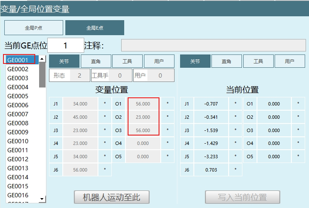Select 关节 mode under variable position
Viewport: 309px width, 208px height.
click(x=64, y=61)
